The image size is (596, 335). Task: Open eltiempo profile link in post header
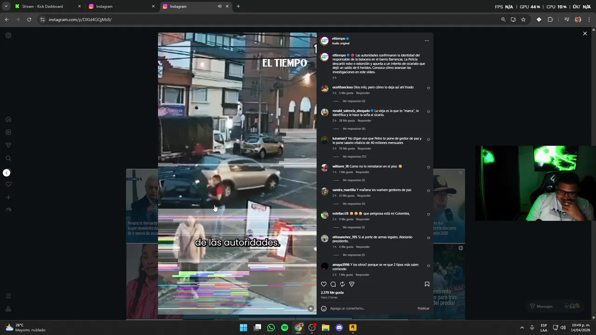339,39
